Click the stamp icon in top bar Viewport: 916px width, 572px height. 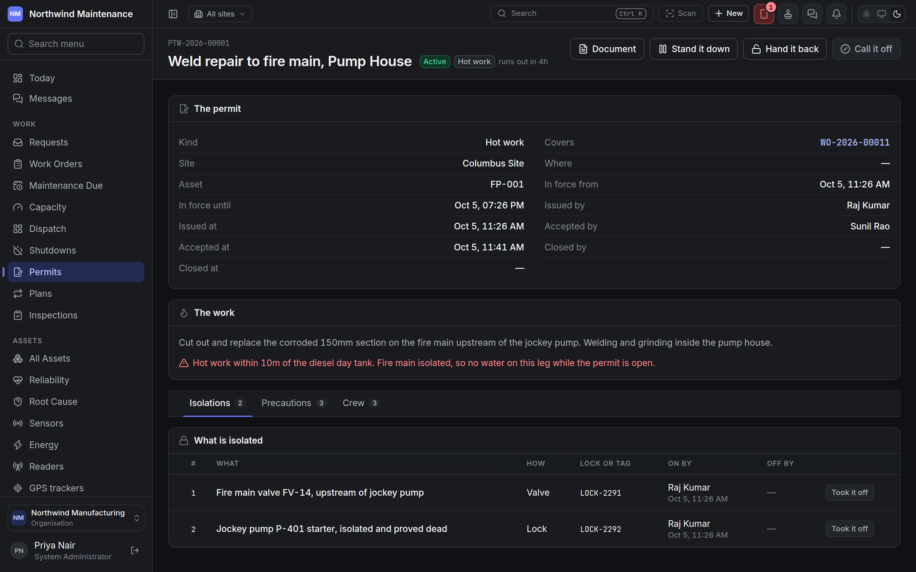coord(788,14)
